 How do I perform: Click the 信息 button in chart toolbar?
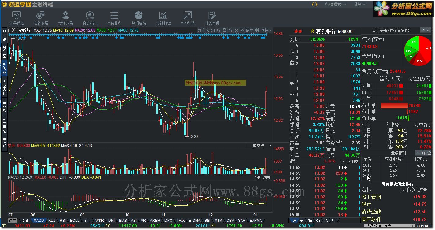(250, 30)
